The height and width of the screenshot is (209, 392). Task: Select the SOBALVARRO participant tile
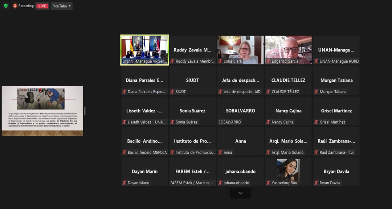(240, 111)
